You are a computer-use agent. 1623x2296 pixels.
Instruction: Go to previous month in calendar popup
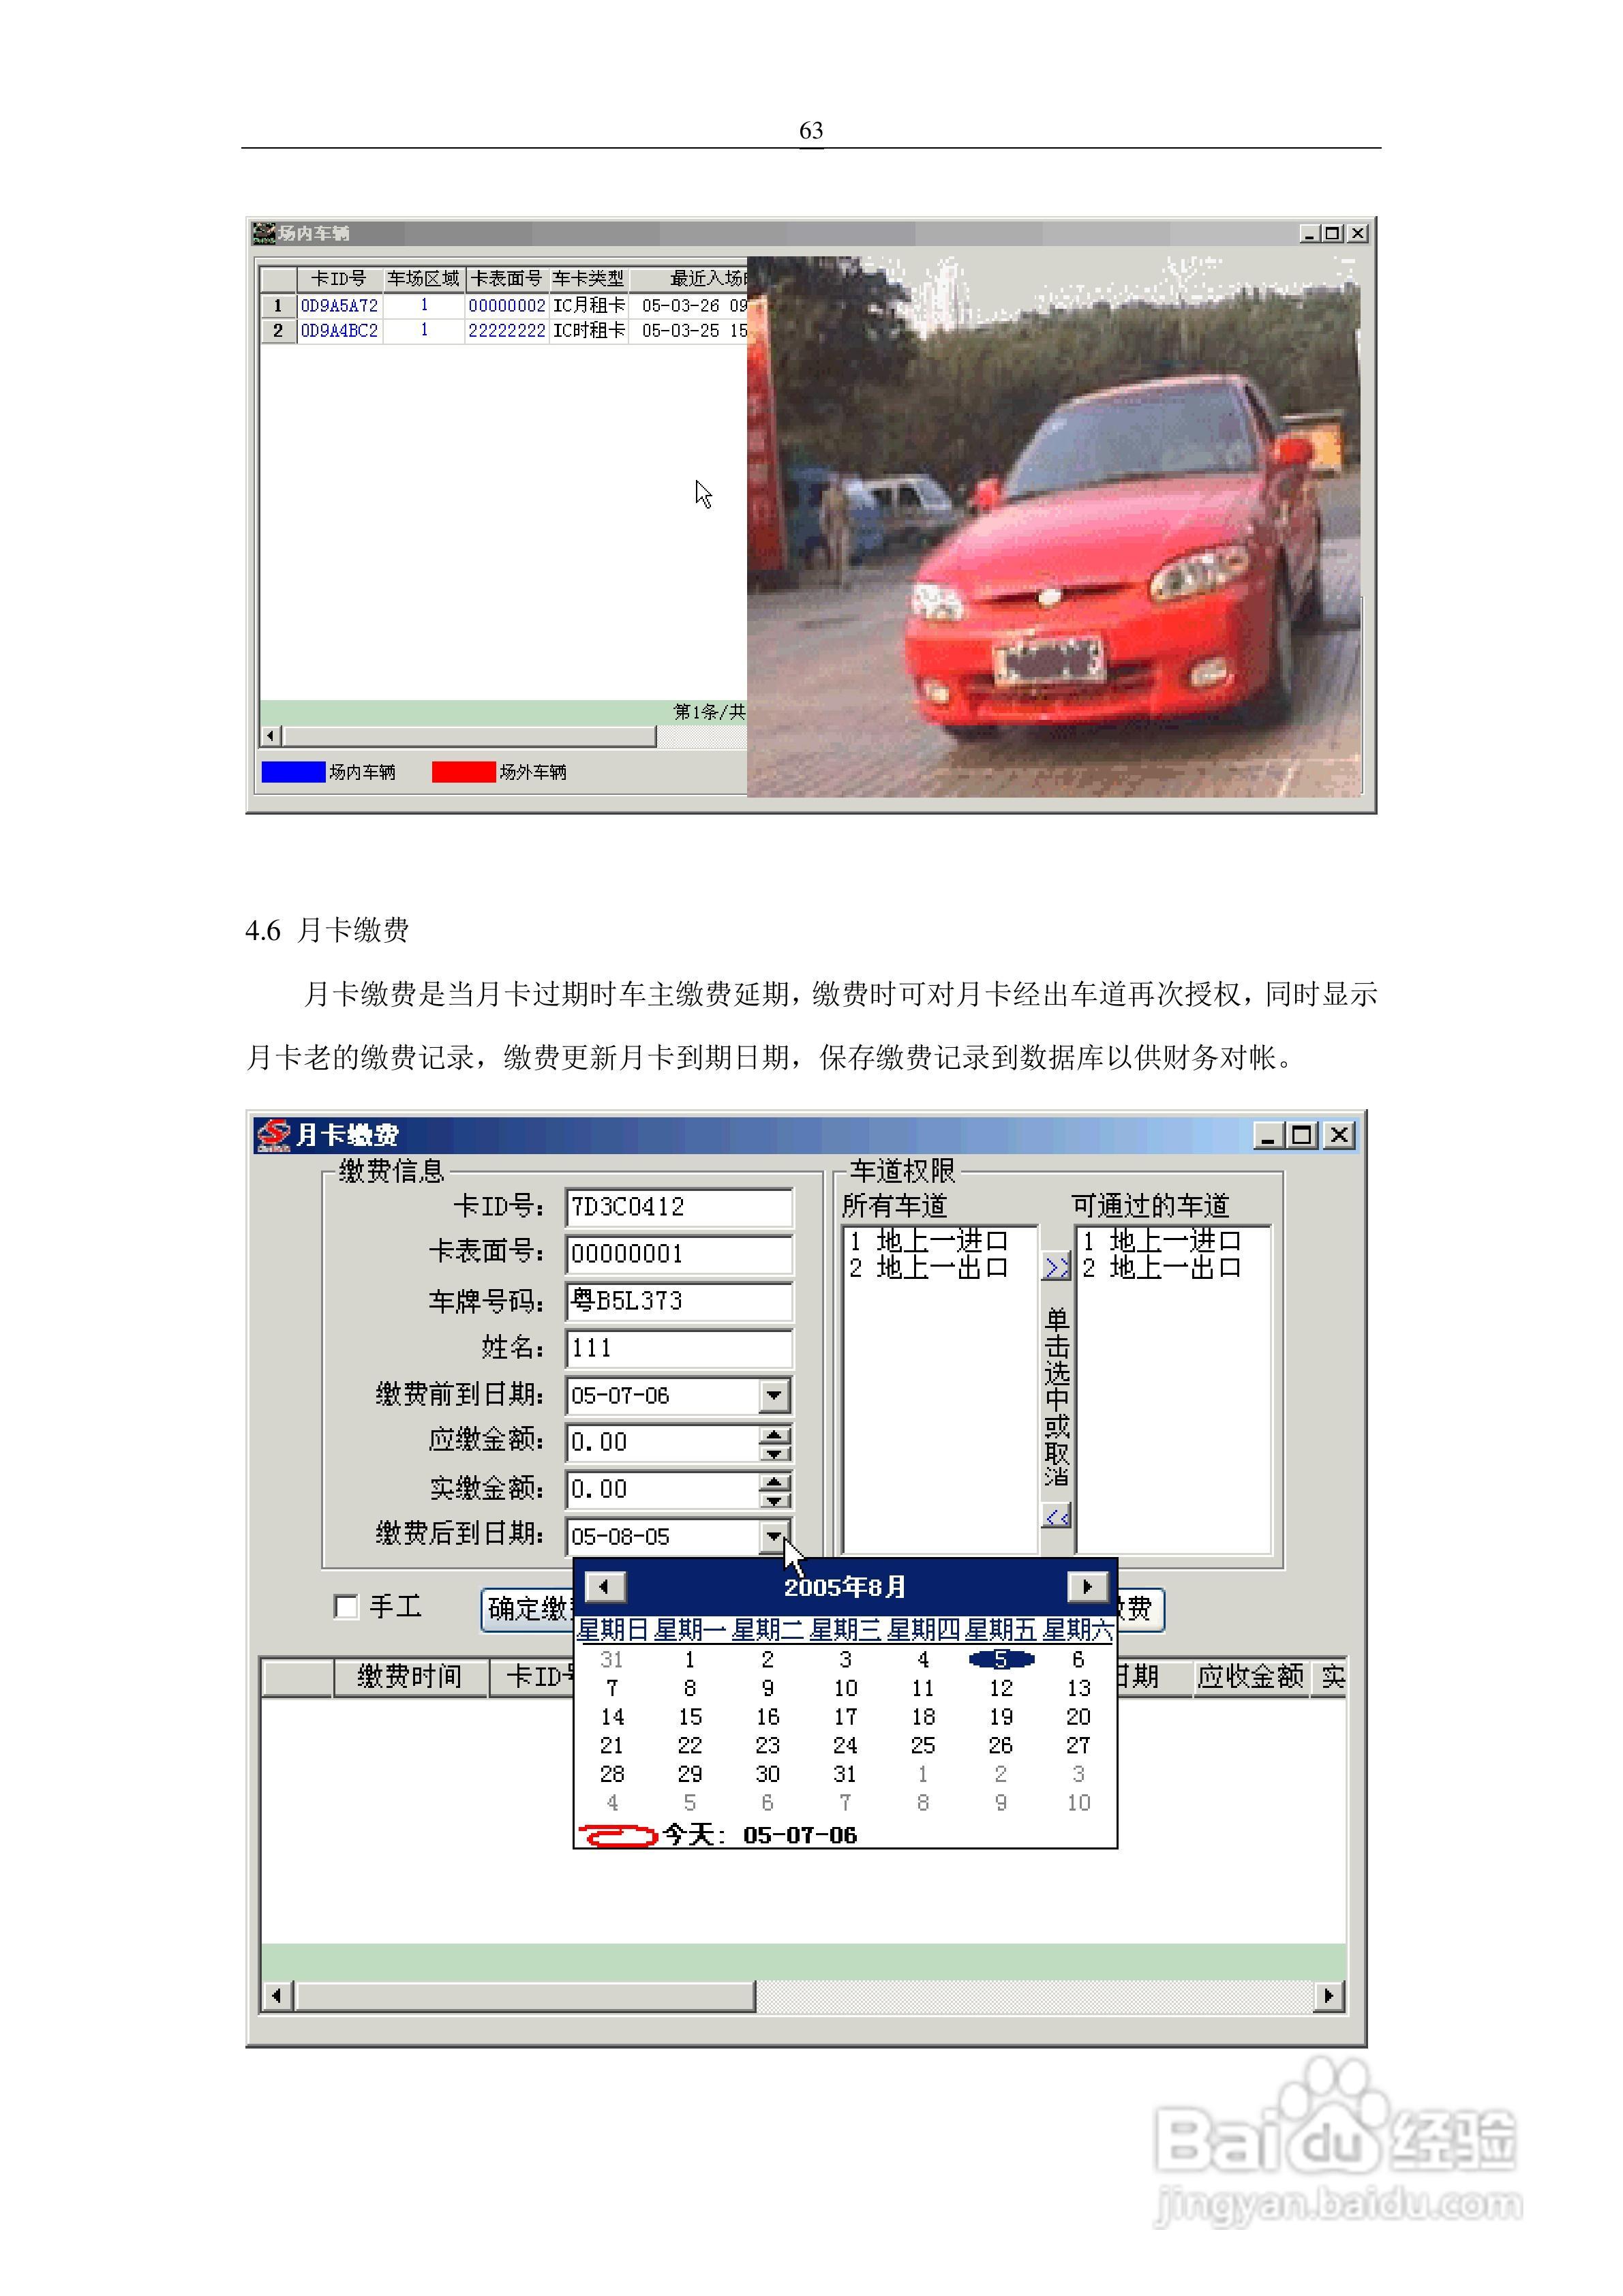[x=605, y=1585]
